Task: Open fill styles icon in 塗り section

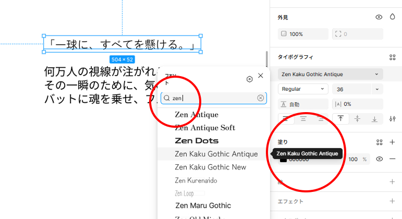Action: pos(380,142)
